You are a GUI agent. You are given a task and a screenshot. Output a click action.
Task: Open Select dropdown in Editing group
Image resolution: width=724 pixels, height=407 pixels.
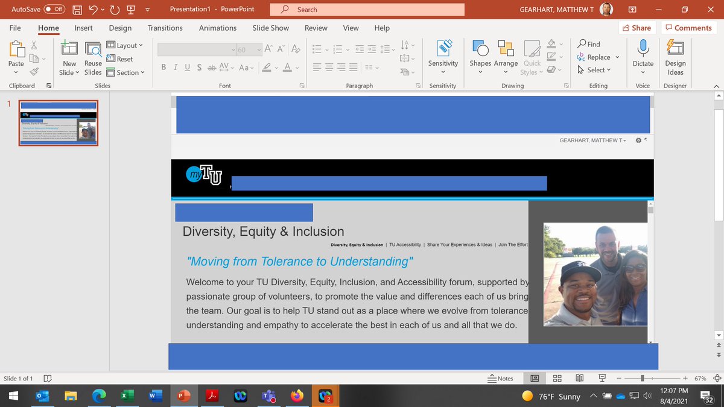click(x=594, y=70)
